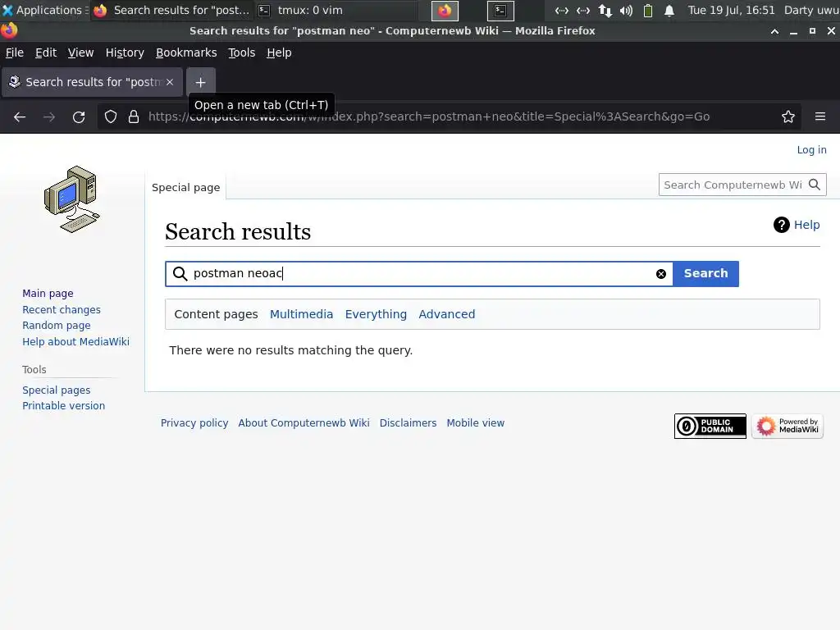Viewport: 840px width, 630px height.
Task: Open the File menu
Action: tap(15, 52)
